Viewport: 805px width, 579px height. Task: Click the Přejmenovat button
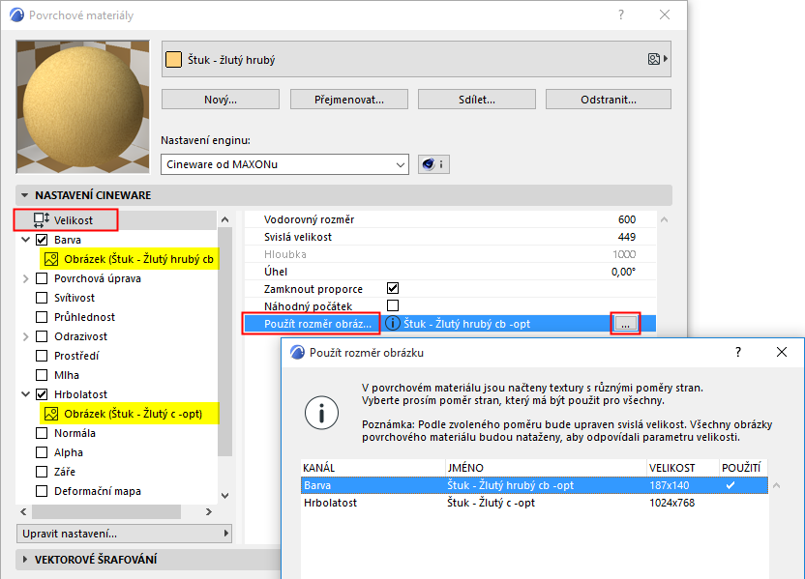coord(348,100)
